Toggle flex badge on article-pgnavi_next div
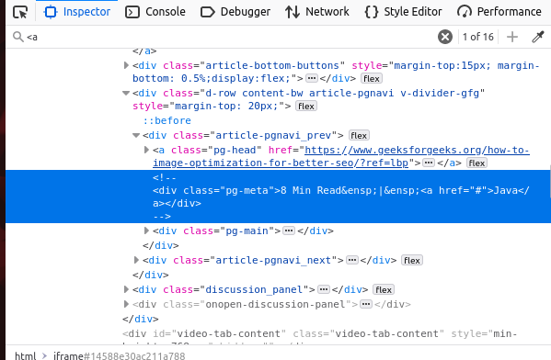This screenshot has height=360, width=551. point(412,260)
